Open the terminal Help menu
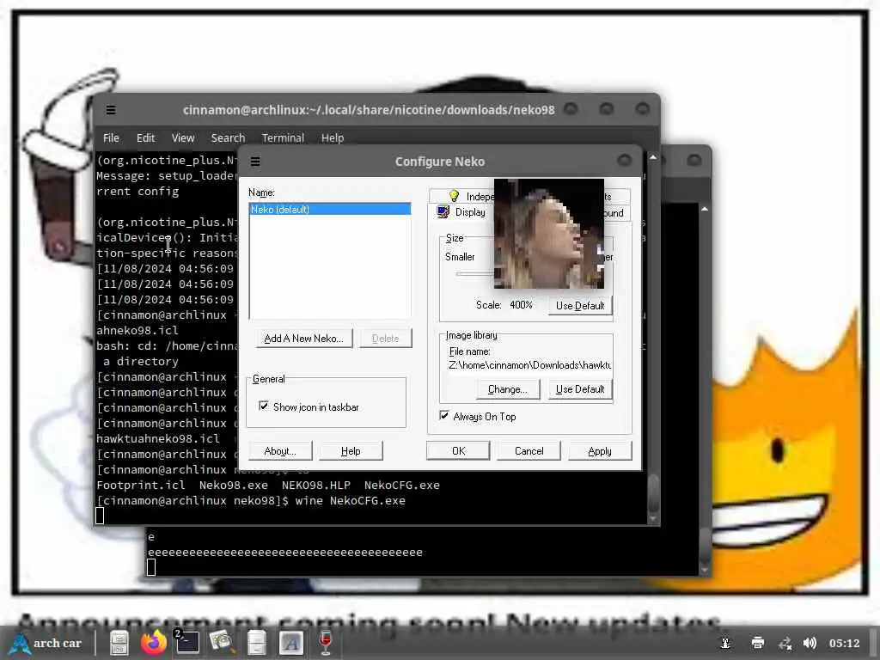The width and height of the screenshot is (880, 660). click(x=333, y=138)
